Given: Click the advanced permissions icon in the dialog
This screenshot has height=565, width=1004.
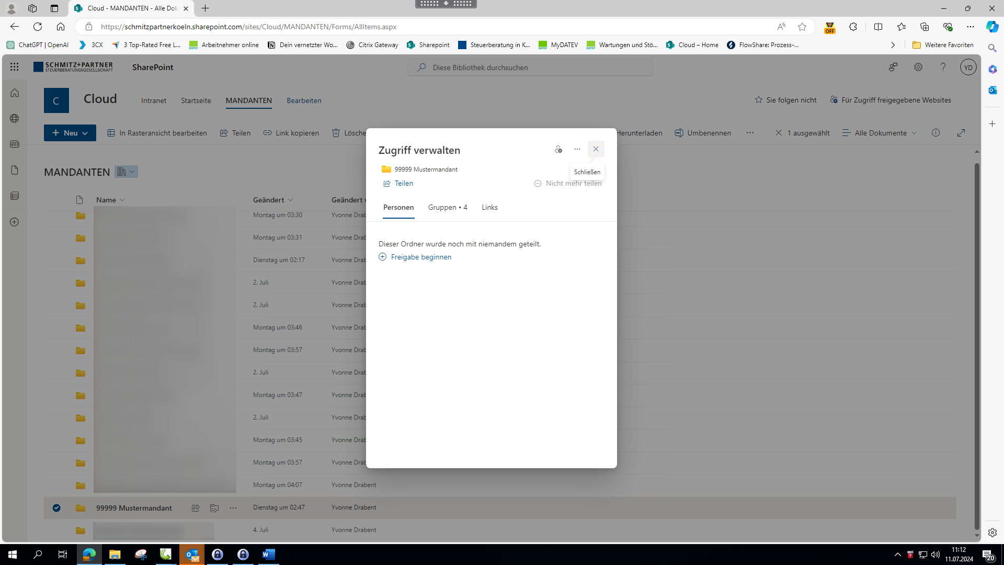Looking at the screenshot, I should [558, 150].
